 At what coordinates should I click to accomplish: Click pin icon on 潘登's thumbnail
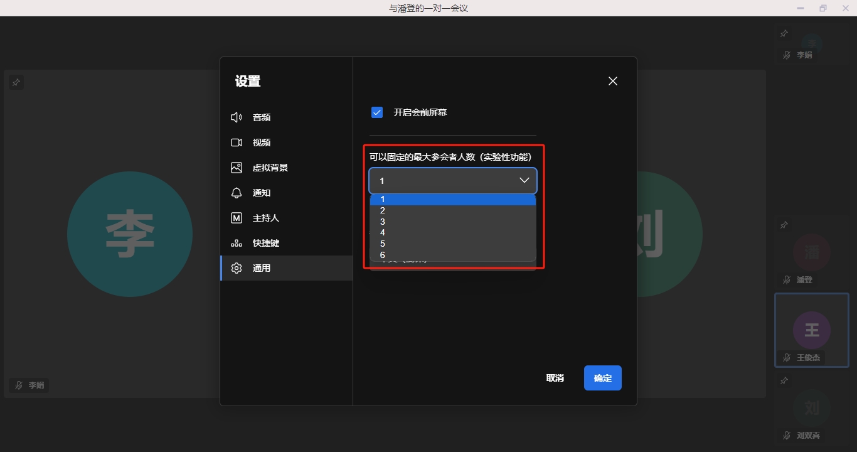[784, 225]
